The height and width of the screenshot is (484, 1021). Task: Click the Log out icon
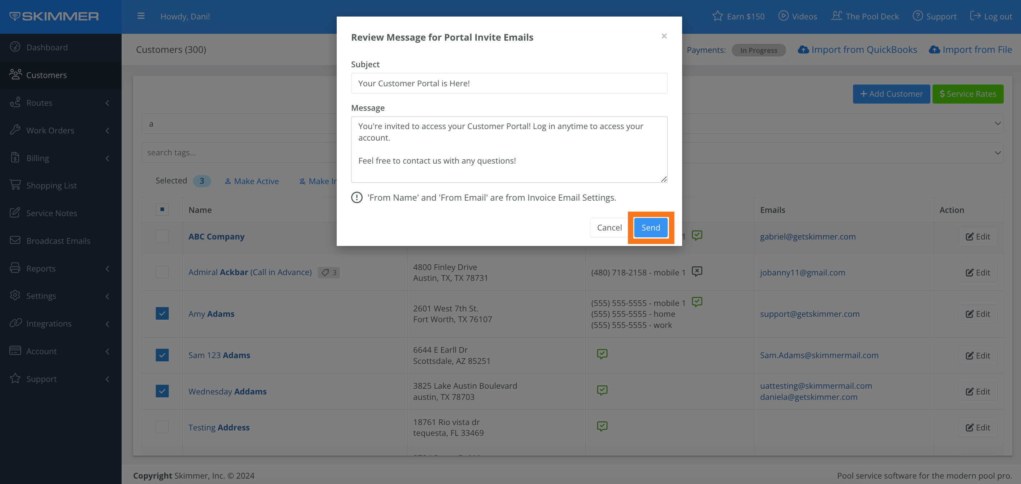coord(975,16)
